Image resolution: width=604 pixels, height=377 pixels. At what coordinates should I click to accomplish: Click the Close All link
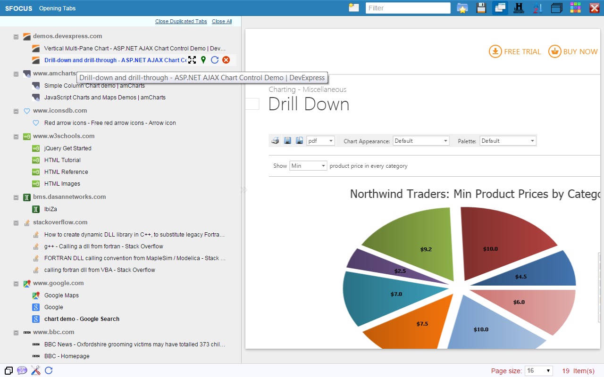(222, 21)
